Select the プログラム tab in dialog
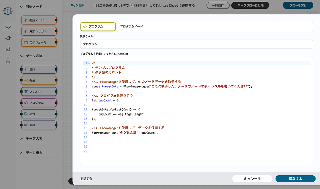 [98, 26]
